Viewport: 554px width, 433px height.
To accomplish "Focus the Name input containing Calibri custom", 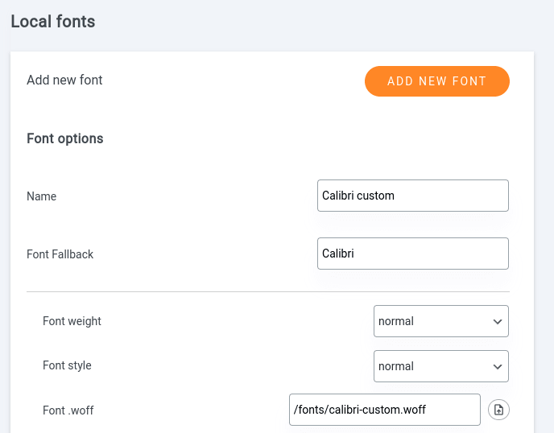I will tap(412, 196).
